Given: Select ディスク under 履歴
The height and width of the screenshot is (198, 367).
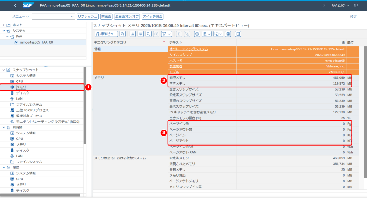Looking at the screenshot, I should (x=23, y=190).
